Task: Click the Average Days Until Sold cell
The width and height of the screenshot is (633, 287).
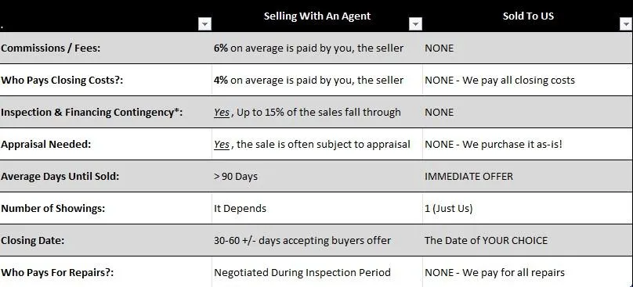Action: (106, 176)
